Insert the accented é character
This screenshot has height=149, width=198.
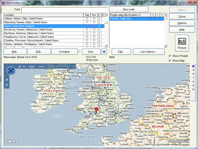click(193, 74)
